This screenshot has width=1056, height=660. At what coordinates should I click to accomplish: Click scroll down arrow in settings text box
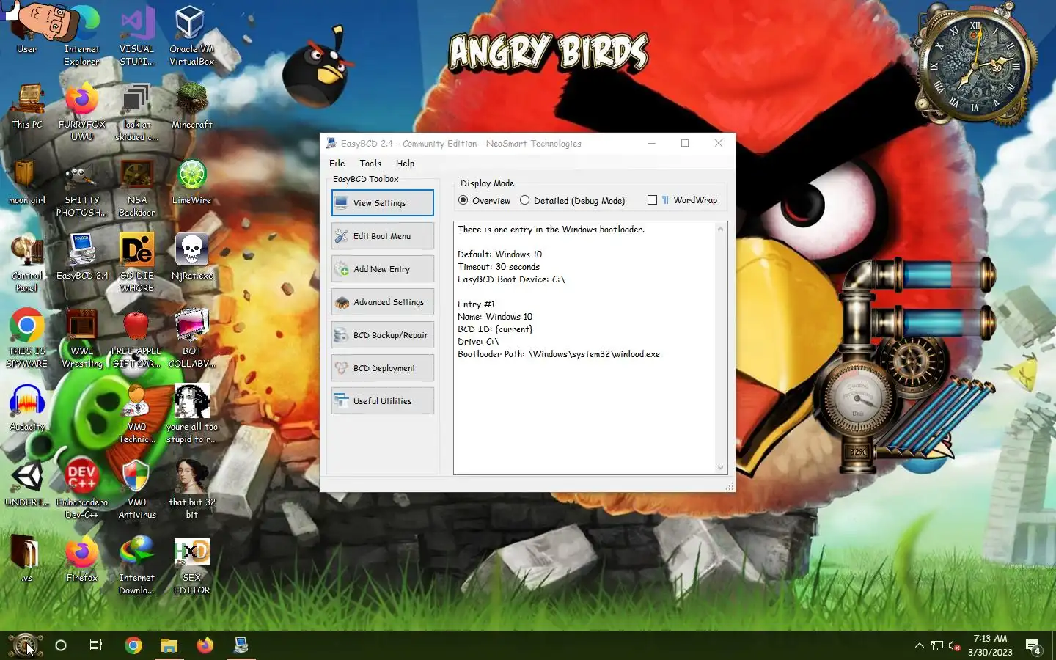click(x=720, y=467)
